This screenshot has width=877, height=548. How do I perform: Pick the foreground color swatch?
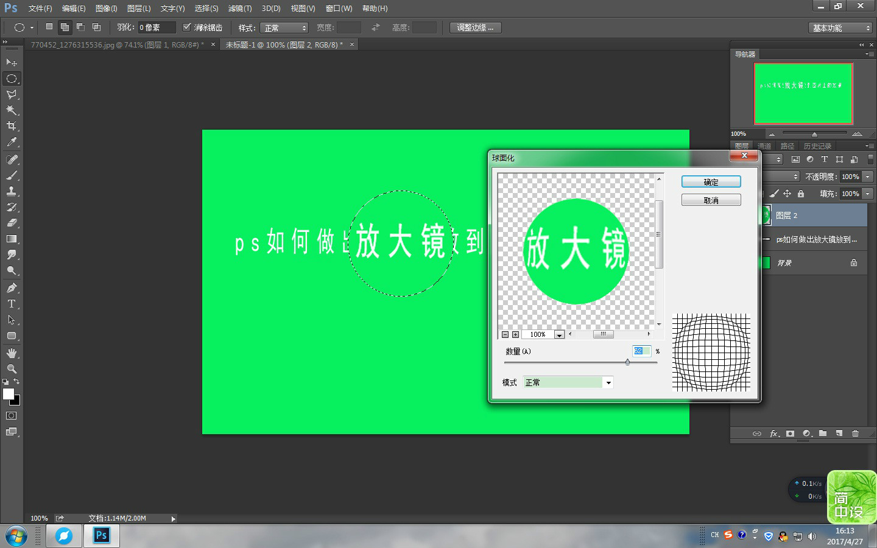[x=9, y=394]
